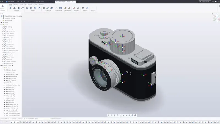Select the first Construct plane icon
This screenshot has height=124, width=220.
[x=65, y=8]
